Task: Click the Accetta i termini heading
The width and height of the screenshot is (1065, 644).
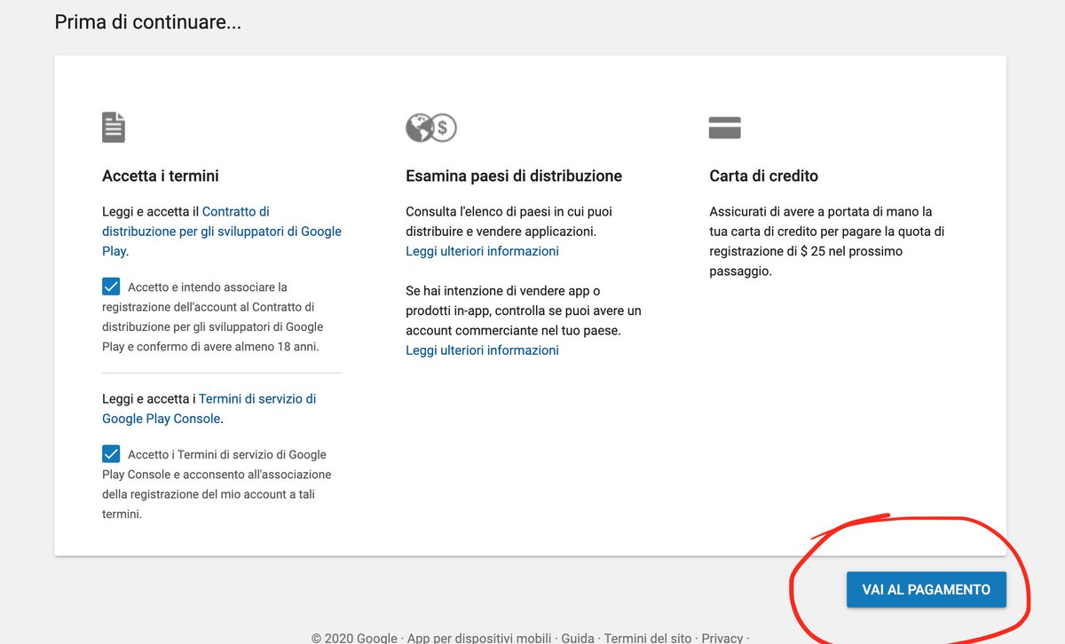Action: pyautogui.click(x=161, y=176)
